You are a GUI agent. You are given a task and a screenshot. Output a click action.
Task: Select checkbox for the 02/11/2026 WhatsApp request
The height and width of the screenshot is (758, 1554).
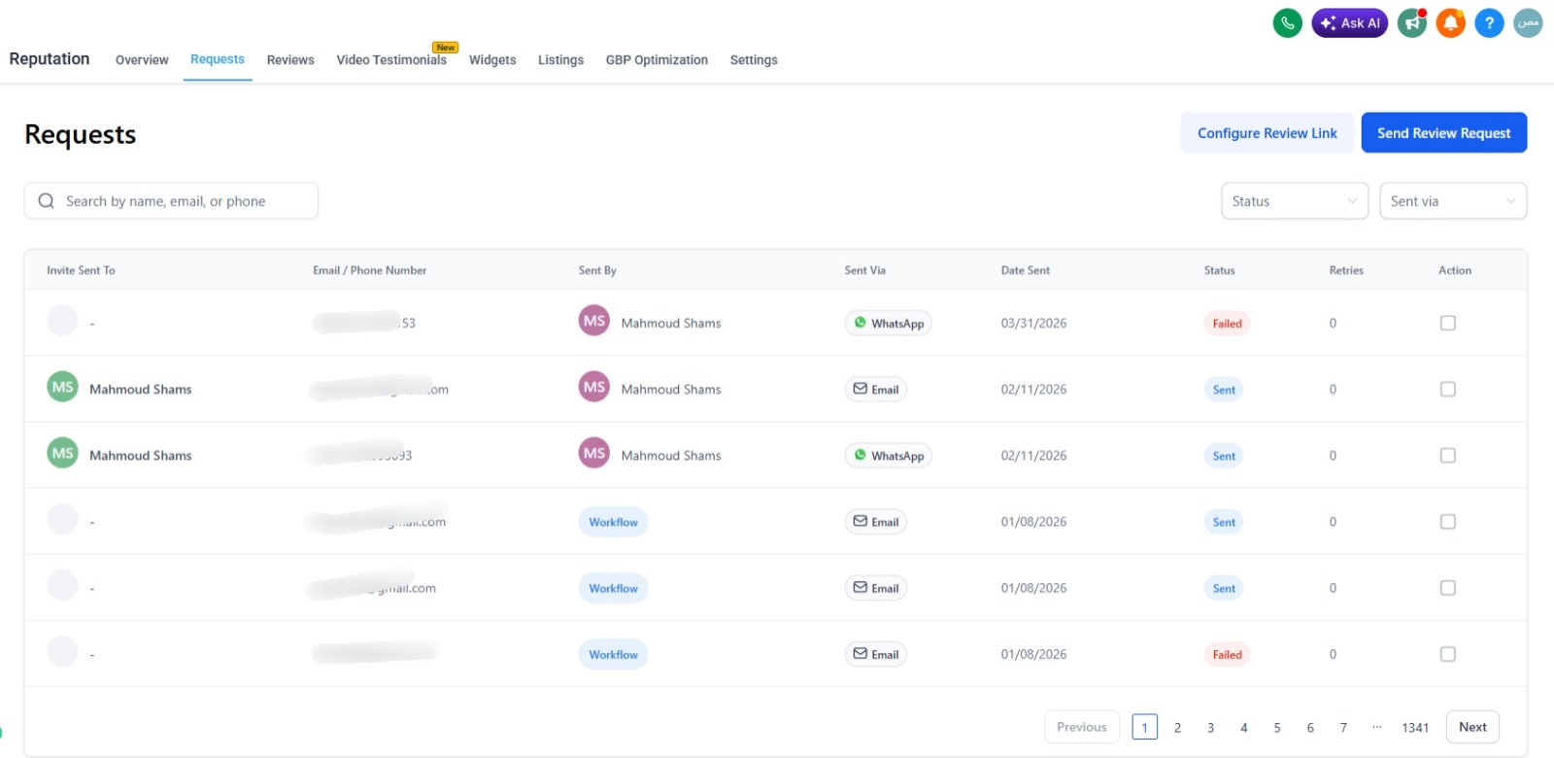1448,455
